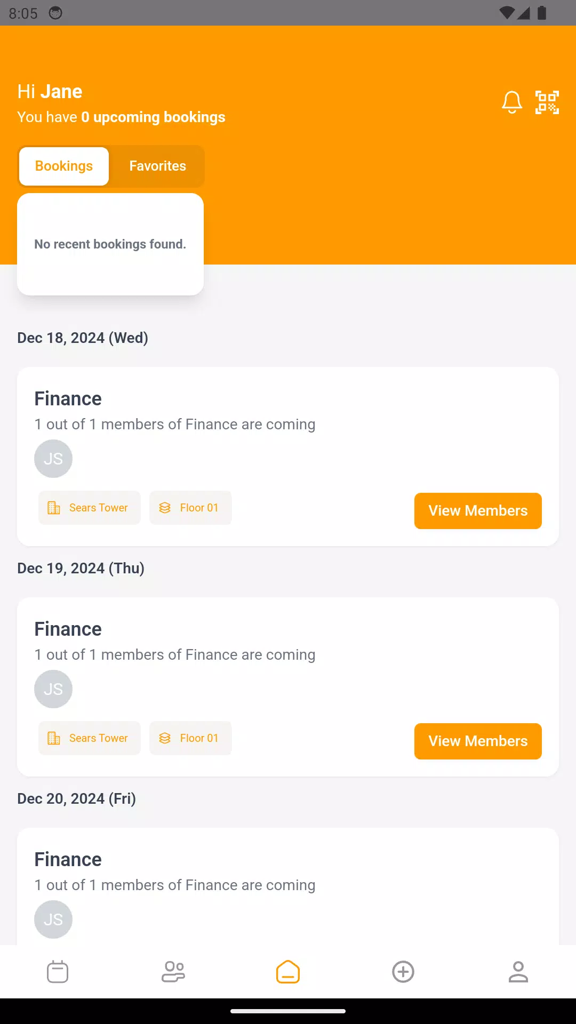Tap the plus circle add booking icon

point(403,972)
